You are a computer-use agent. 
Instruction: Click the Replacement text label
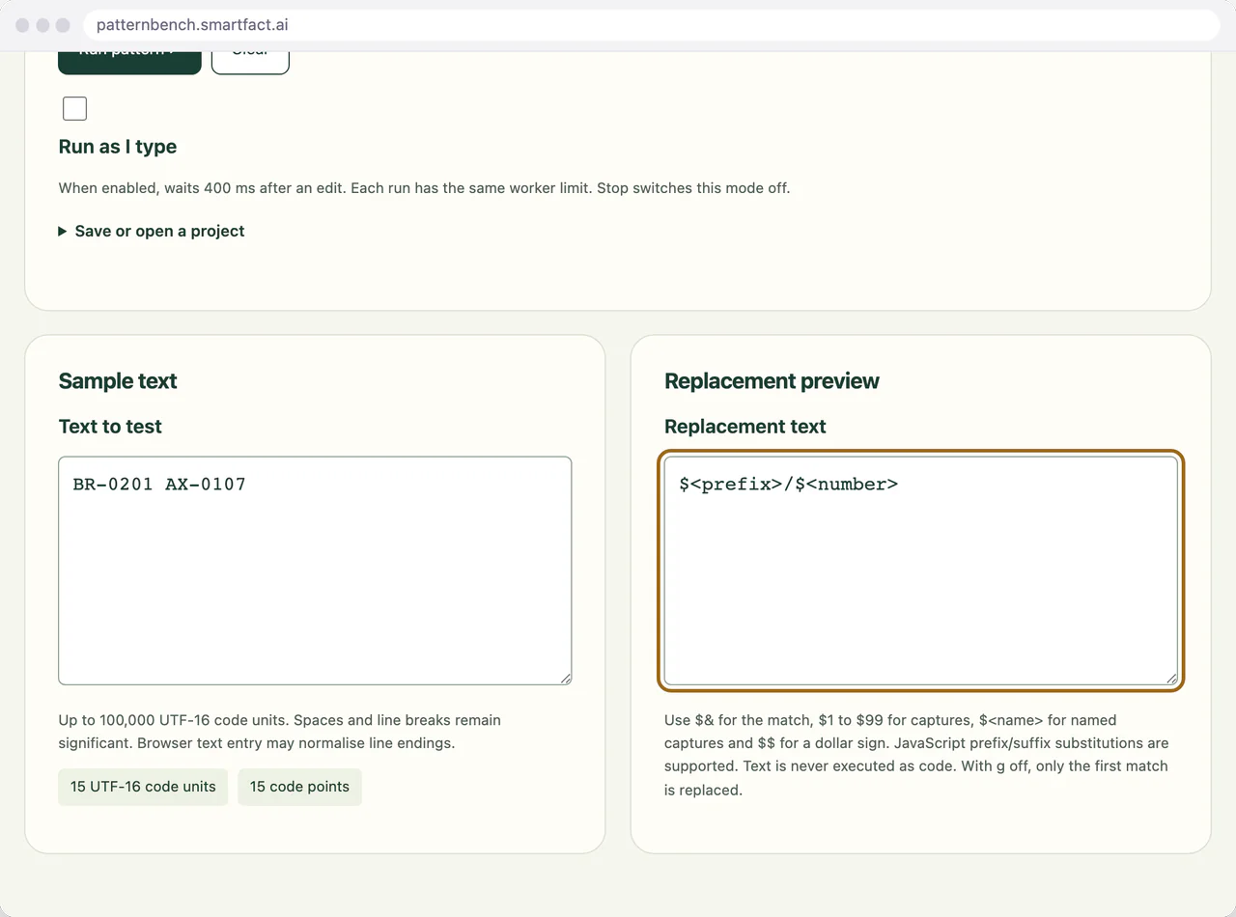(745, 427)
